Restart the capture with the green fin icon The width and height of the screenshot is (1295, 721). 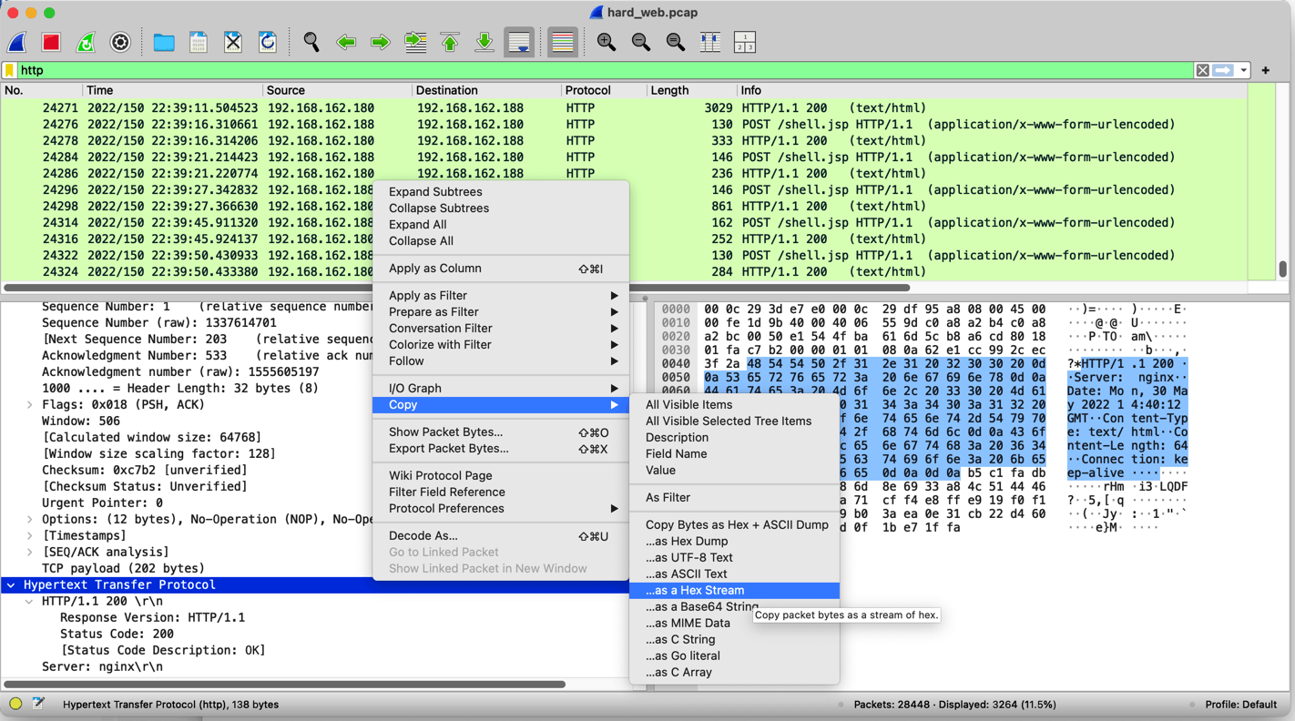pos(86,42)
